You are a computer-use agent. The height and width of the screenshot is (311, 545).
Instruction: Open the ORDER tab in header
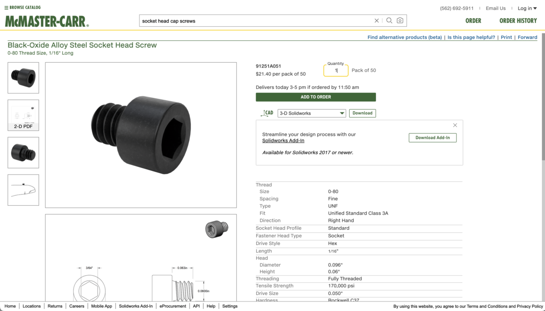pos(473,20)
